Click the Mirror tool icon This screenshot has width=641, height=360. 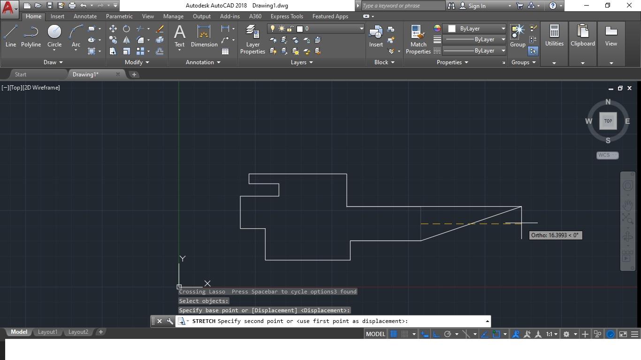click(x=126, y=40)
